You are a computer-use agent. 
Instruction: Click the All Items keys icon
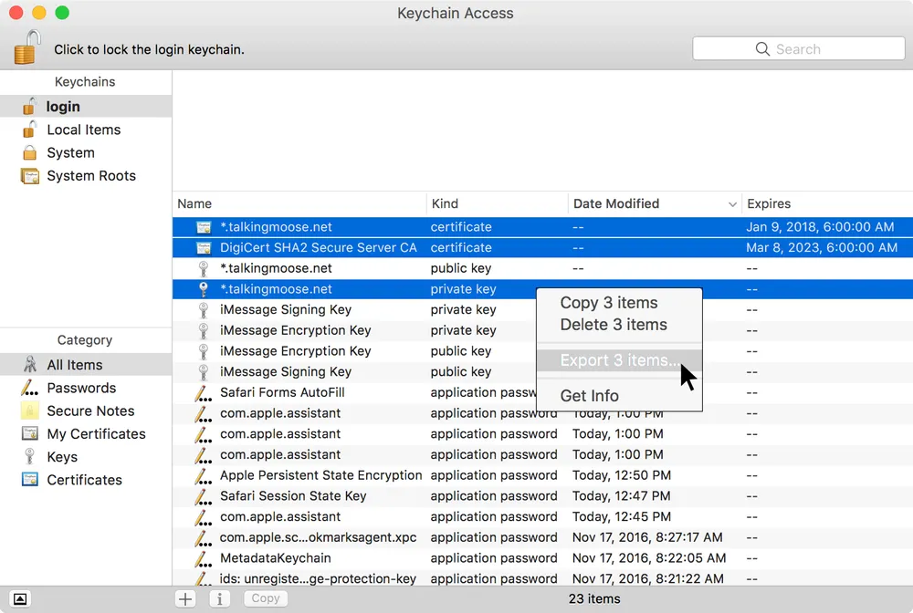tap(30, 364)
